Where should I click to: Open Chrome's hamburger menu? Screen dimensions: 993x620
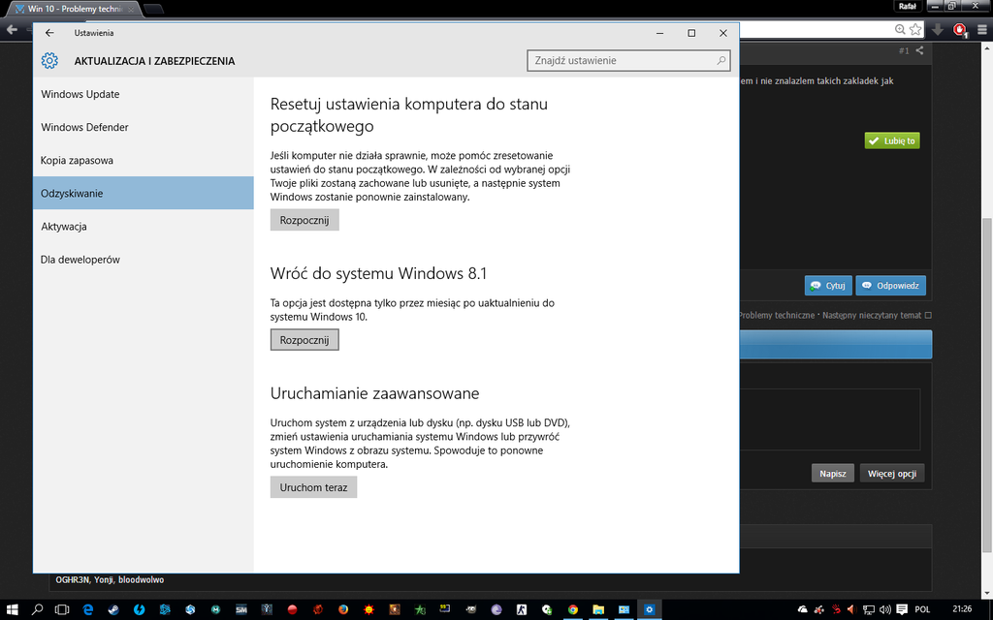982,30
